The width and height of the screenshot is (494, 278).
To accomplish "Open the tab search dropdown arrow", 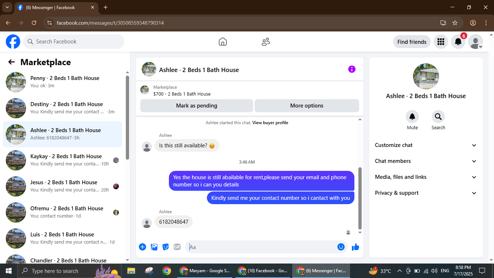I will (x=7, y=7).
